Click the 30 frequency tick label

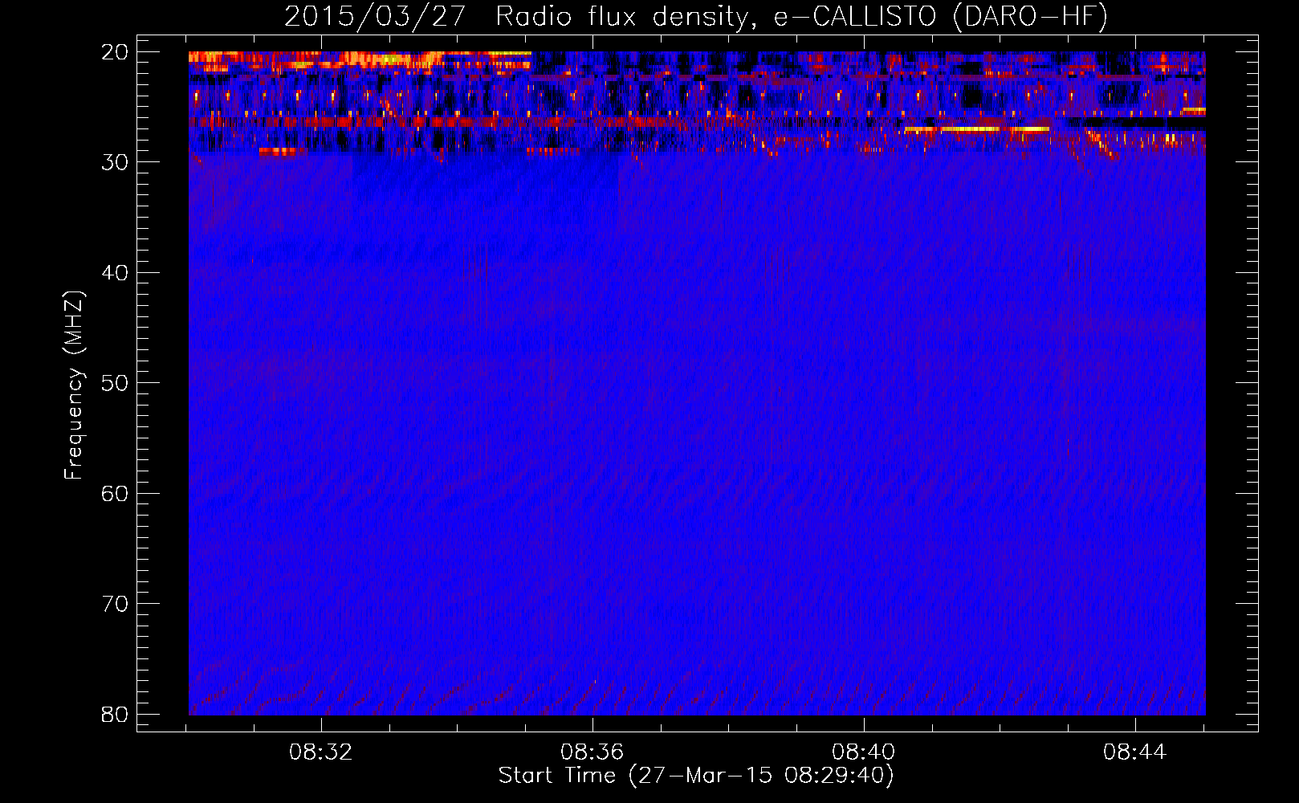coord(115,162)
